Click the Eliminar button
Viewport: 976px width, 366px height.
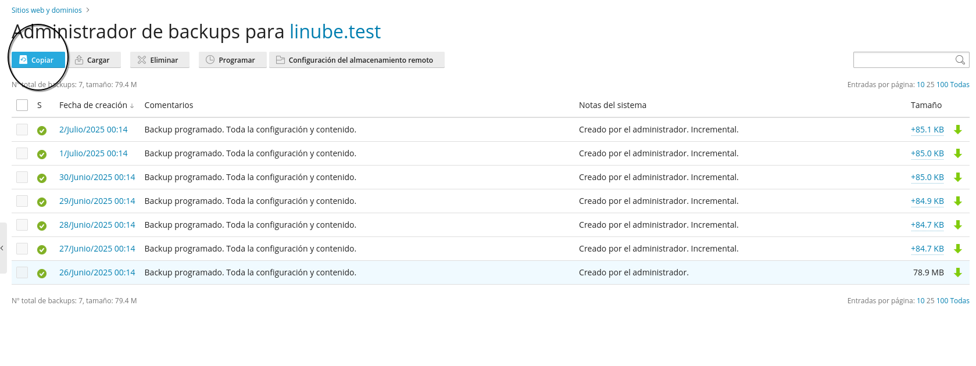click(160, 60)
